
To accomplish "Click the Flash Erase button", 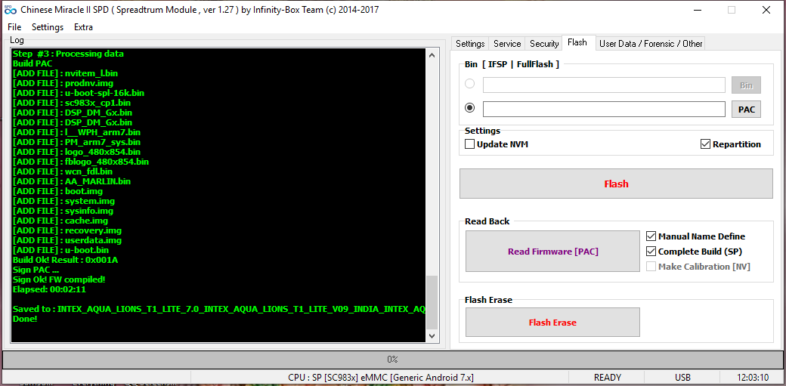I will coord(552,323).
